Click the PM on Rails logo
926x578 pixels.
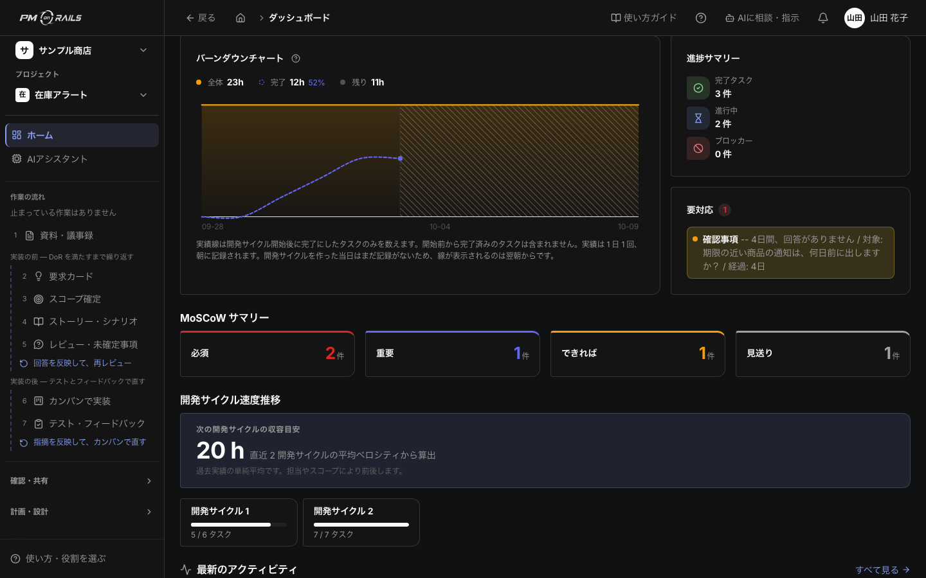click(x=51, y=18)
